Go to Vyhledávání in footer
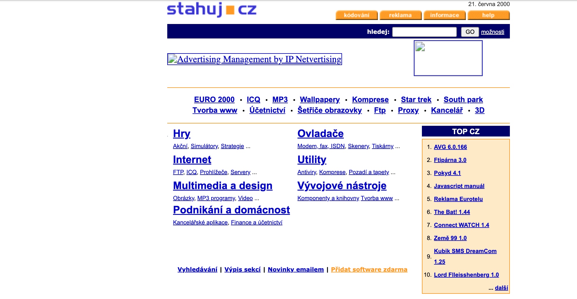Image resolution: width=577 pixels, height=299 pixels. pyautogui.click(x=197, y=270)
